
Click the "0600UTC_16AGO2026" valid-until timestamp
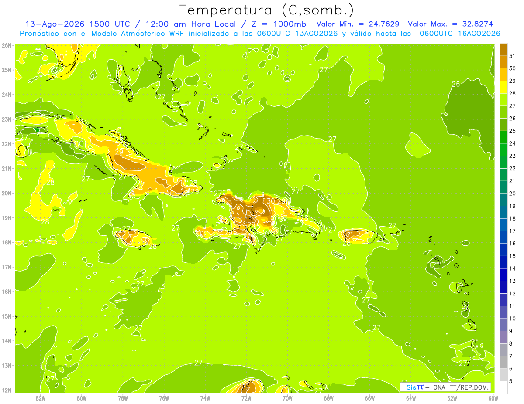(x=460, y=34)
